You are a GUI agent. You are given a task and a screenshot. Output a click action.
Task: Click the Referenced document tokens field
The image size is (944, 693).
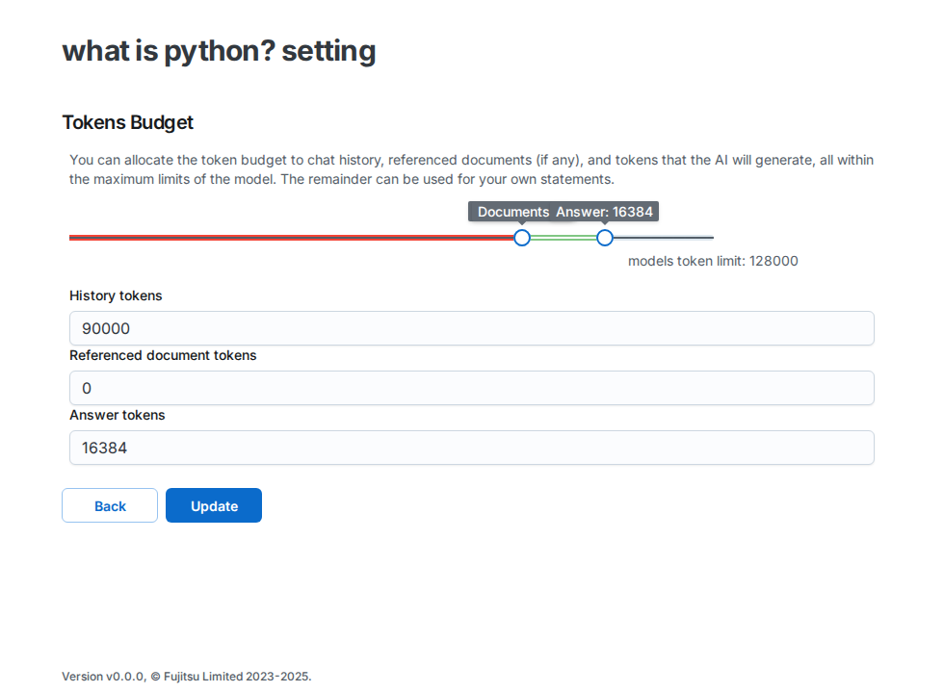click(471, 388)
